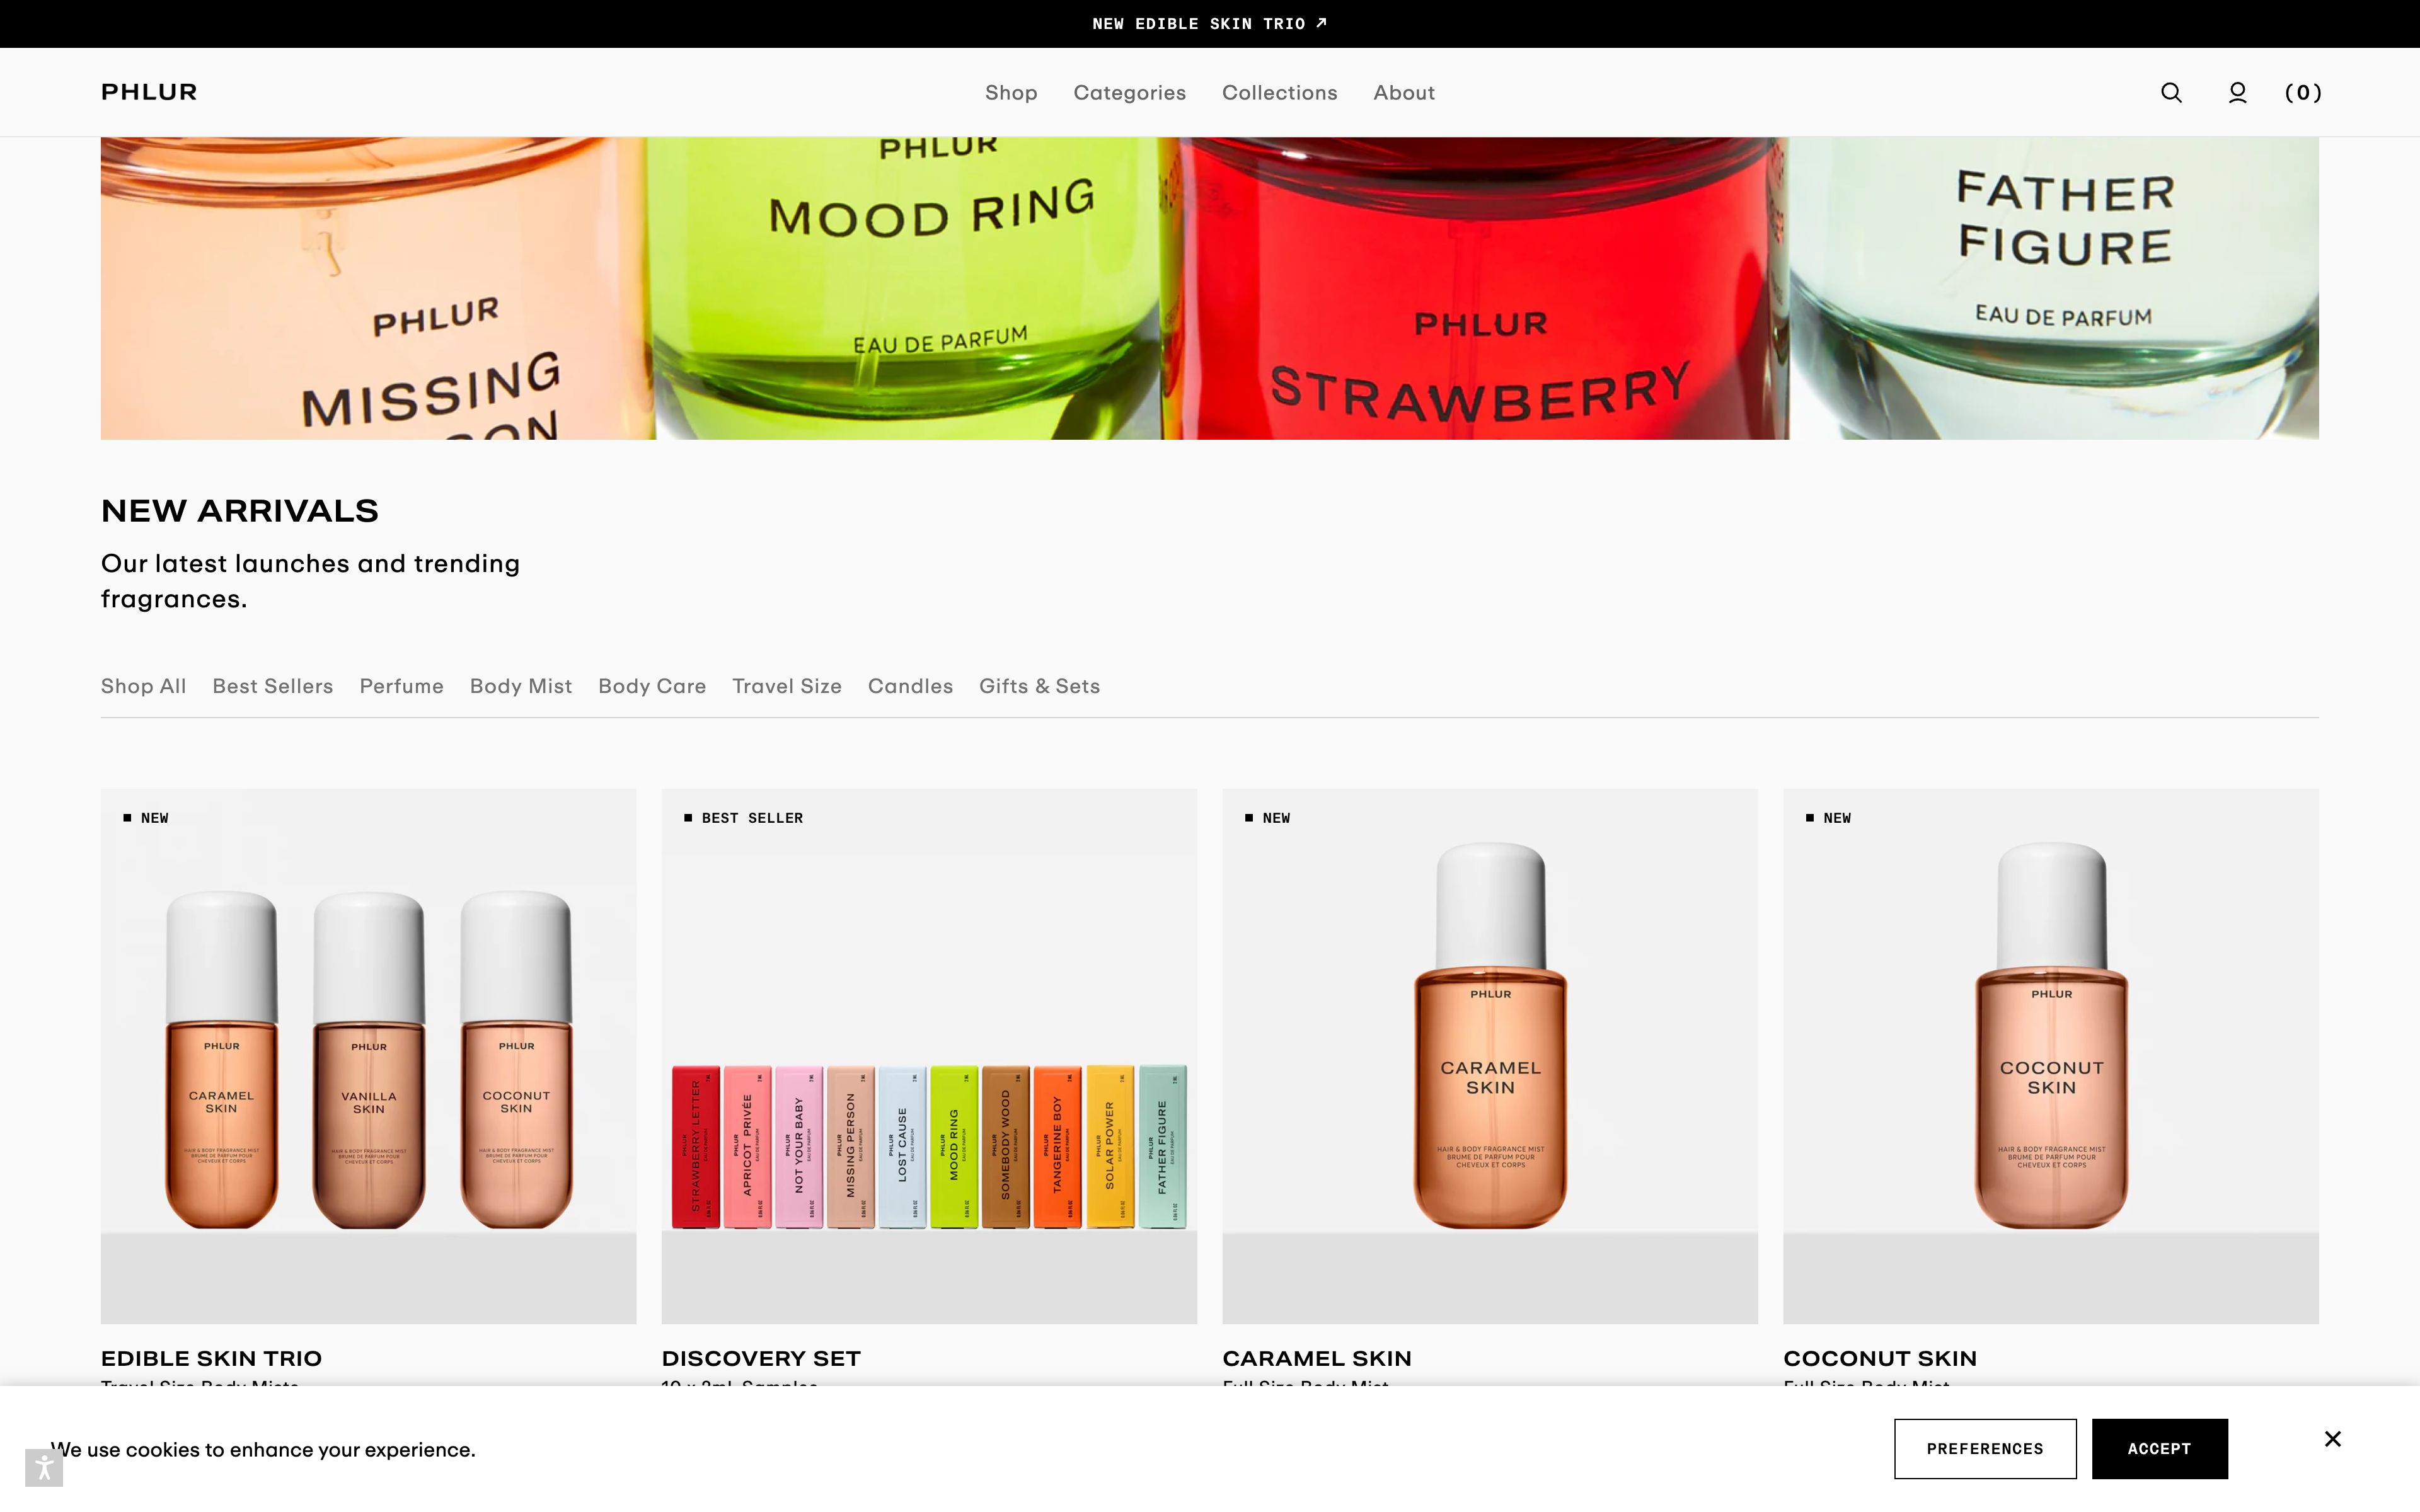Open the search icon
This screenshot has width=2420, height=1512.
pyautogui.click(x=2171, y=92)
